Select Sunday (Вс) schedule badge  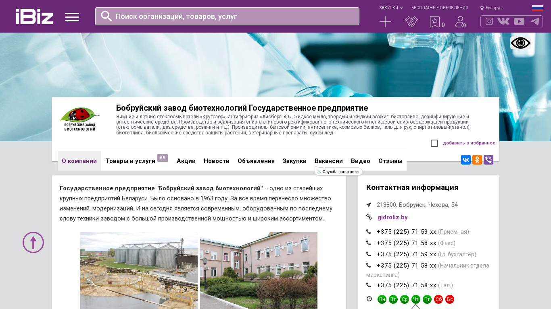coord(450,299)
